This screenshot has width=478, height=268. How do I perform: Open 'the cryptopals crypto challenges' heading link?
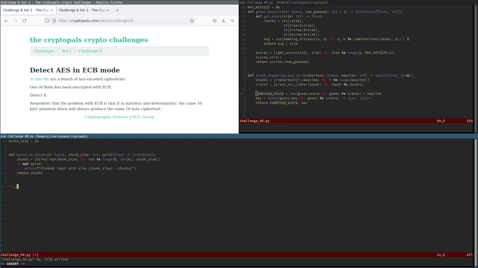coord(89,40)
